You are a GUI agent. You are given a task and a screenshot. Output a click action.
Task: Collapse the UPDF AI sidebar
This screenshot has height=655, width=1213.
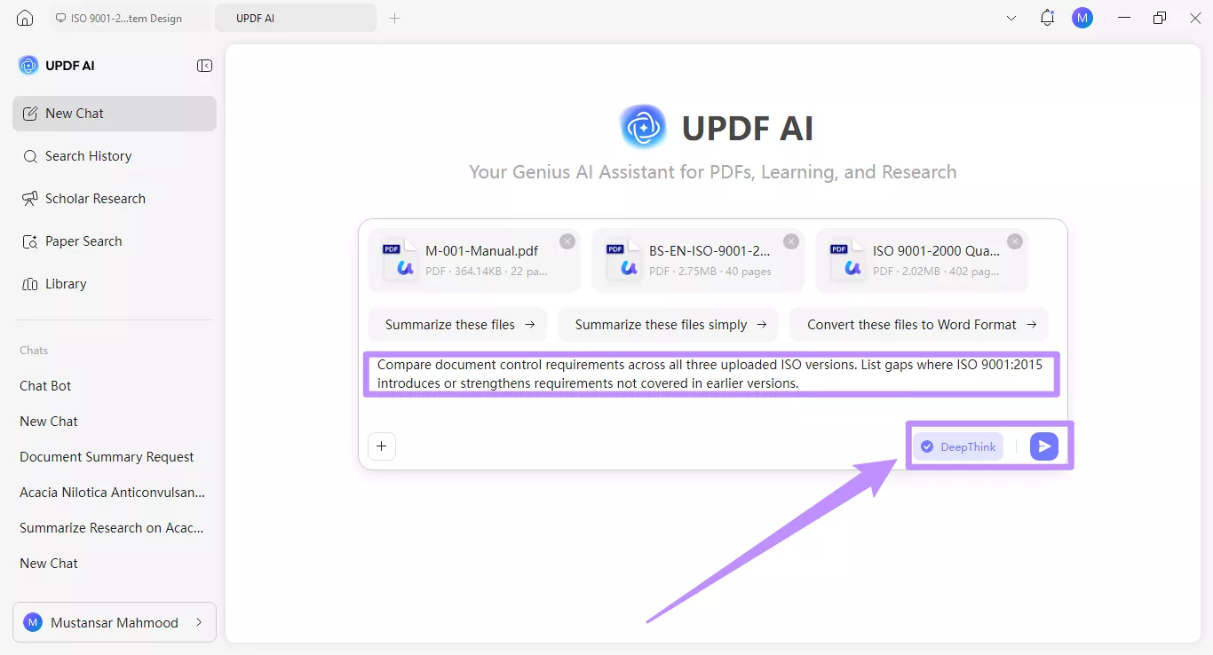click(204, 66)
